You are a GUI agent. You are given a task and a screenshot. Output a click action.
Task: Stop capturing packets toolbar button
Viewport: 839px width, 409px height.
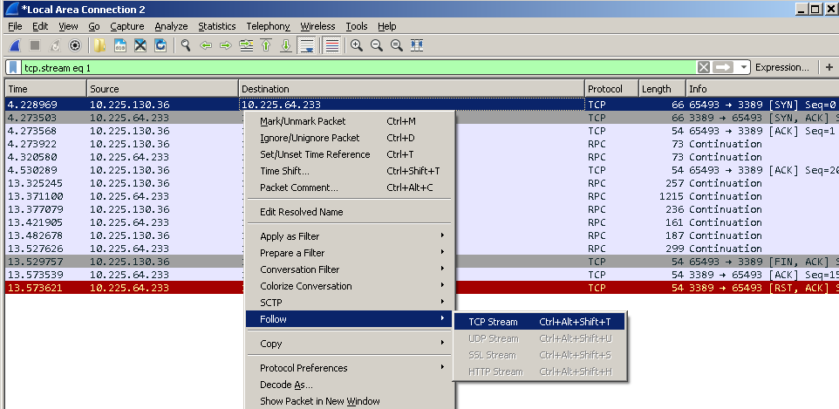click(35, 45)
